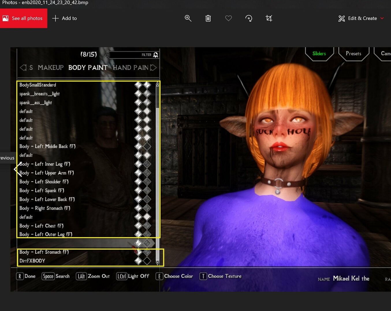Mark photo as favorite with heart icon
391x311 pixels.
click(x=228, y=18)
